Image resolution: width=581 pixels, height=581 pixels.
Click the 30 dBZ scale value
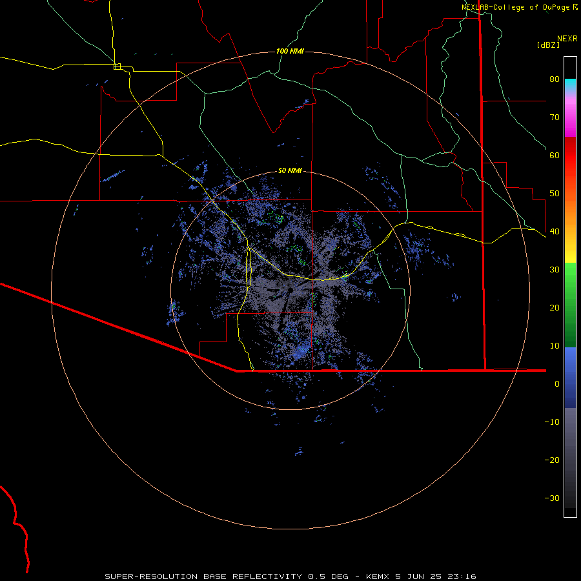point(555,270)
